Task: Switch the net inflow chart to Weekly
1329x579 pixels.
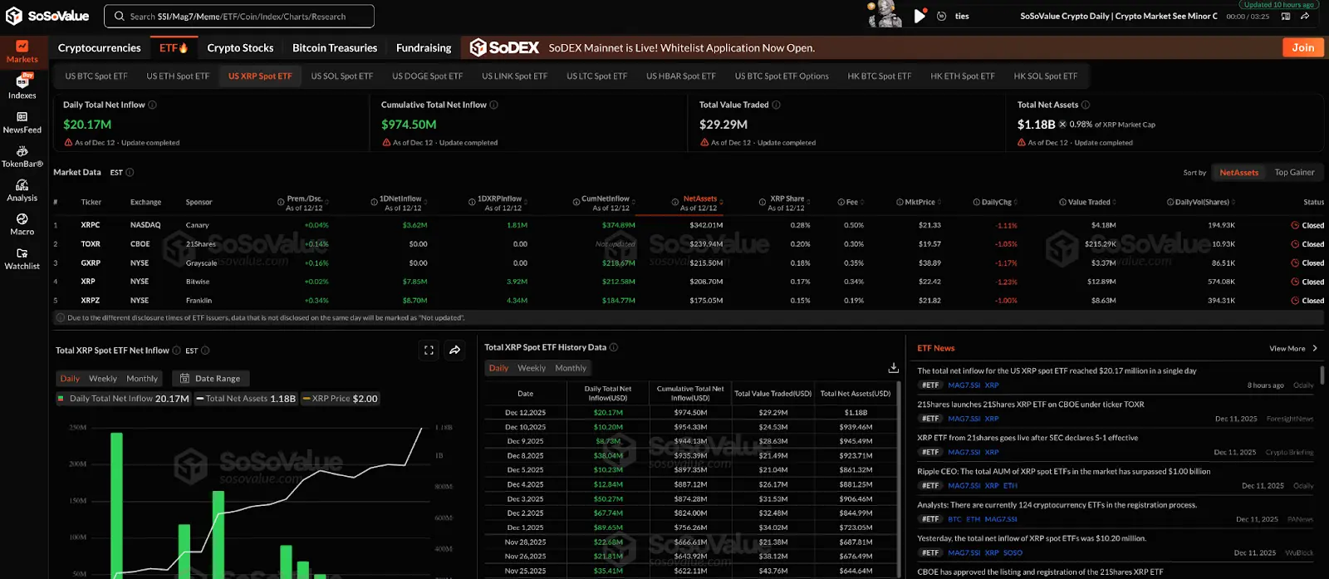Action: coord(103,378)
